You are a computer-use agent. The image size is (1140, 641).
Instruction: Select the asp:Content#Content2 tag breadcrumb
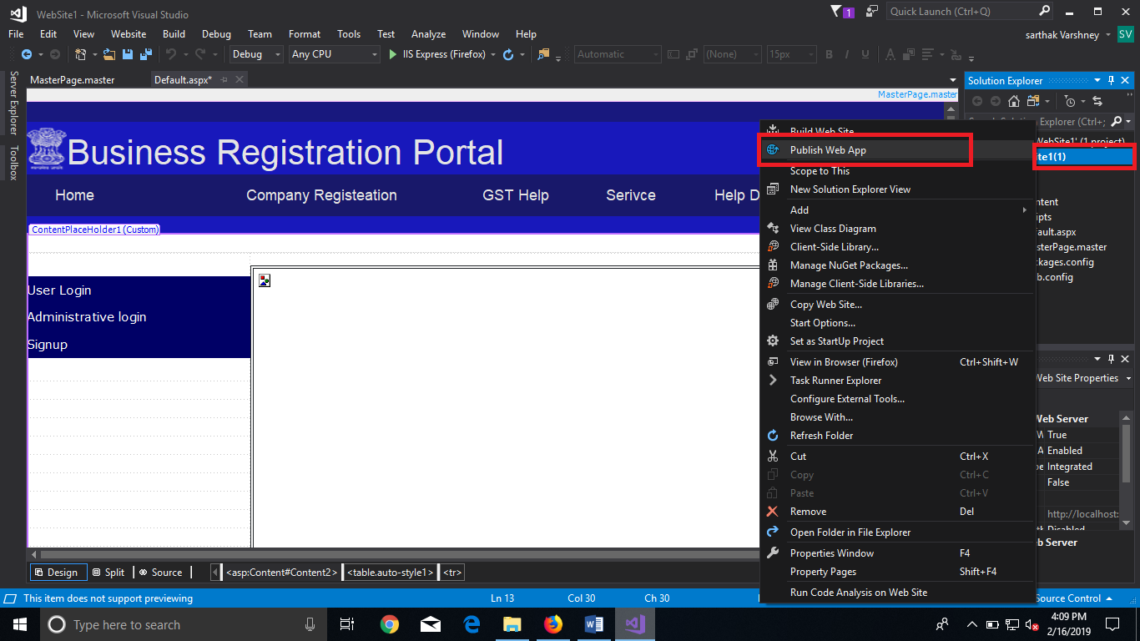point(282,573)
